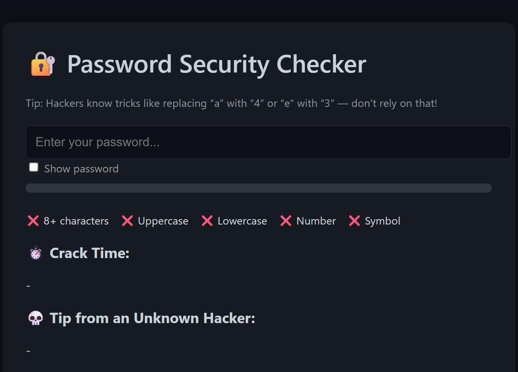Viewport: 518px width, 372px height.
Task: Click the red X beside Symbol
Action: [x=354, y=221]
